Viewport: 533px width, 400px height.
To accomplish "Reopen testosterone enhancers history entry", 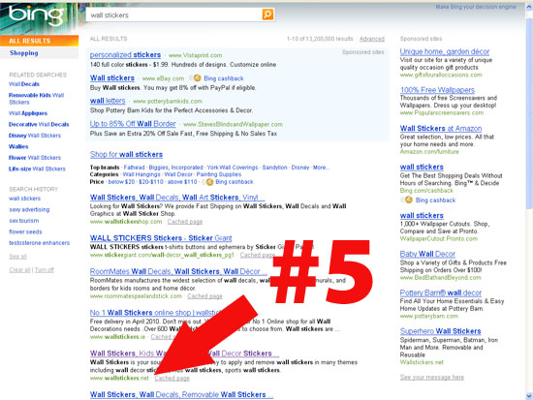I will click(x=39, y=243).
